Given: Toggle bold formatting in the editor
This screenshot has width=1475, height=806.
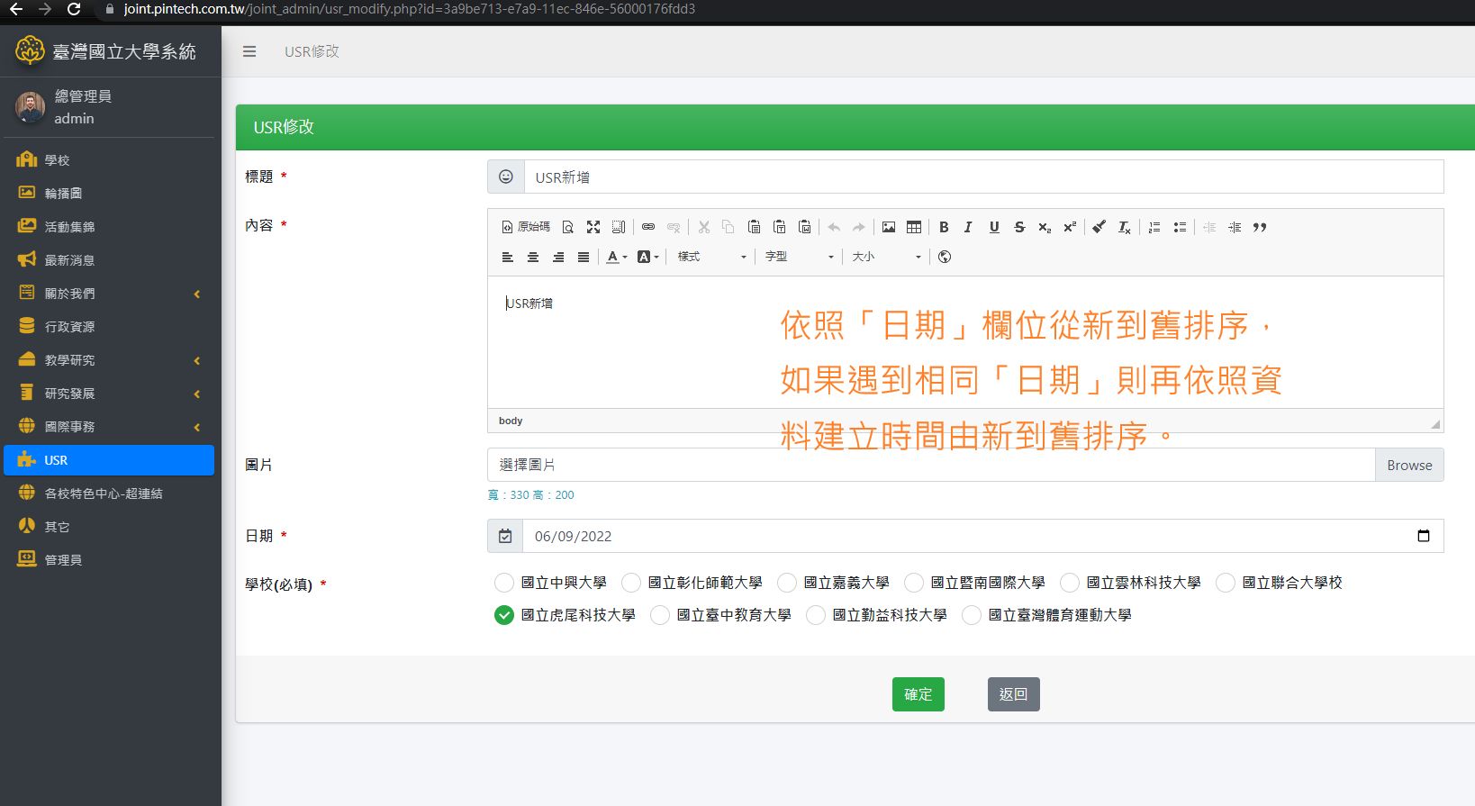Looking at the screenshot, I should 944,227.
